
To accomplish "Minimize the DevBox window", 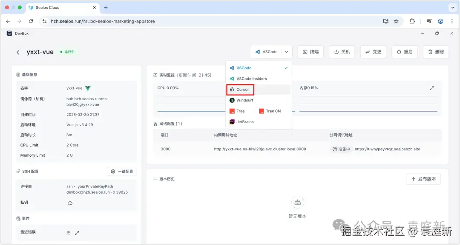I will [423, 33].
